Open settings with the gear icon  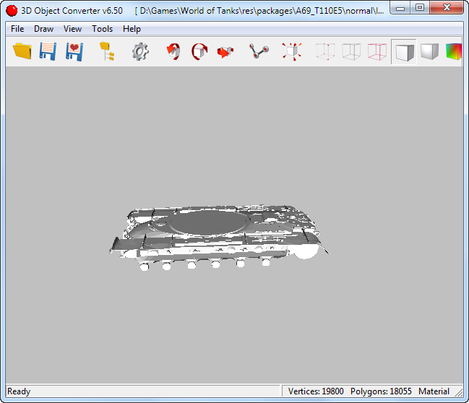pyautogui.click(x=140, y=51)
